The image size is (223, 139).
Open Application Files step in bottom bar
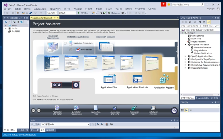(96, 110)
